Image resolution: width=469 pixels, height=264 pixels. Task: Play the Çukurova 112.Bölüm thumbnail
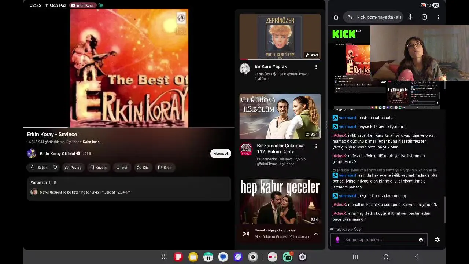pos(280,116)
